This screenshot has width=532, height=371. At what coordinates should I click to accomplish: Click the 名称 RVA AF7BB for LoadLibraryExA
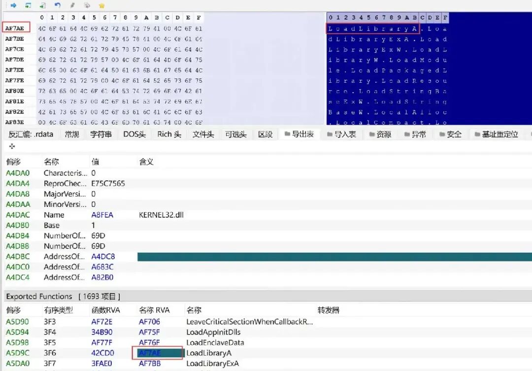(x=150, y=364)
